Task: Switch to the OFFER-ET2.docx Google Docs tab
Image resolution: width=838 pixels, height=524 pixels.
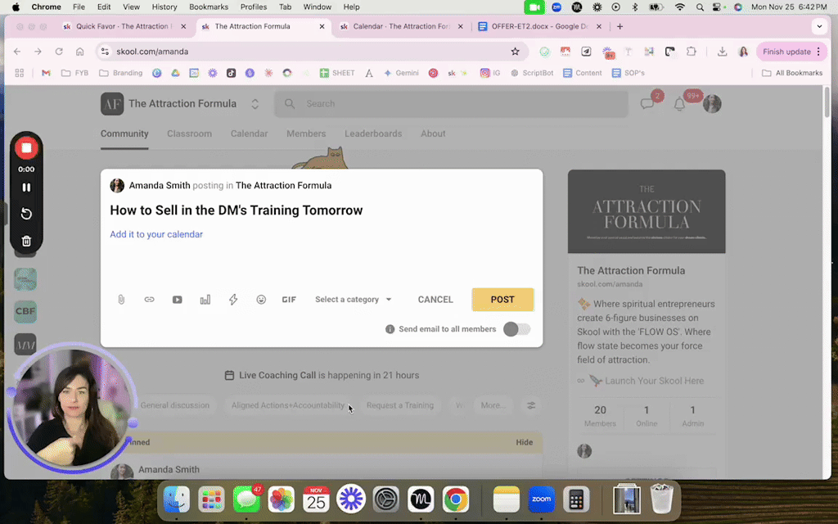Action: 538,26
